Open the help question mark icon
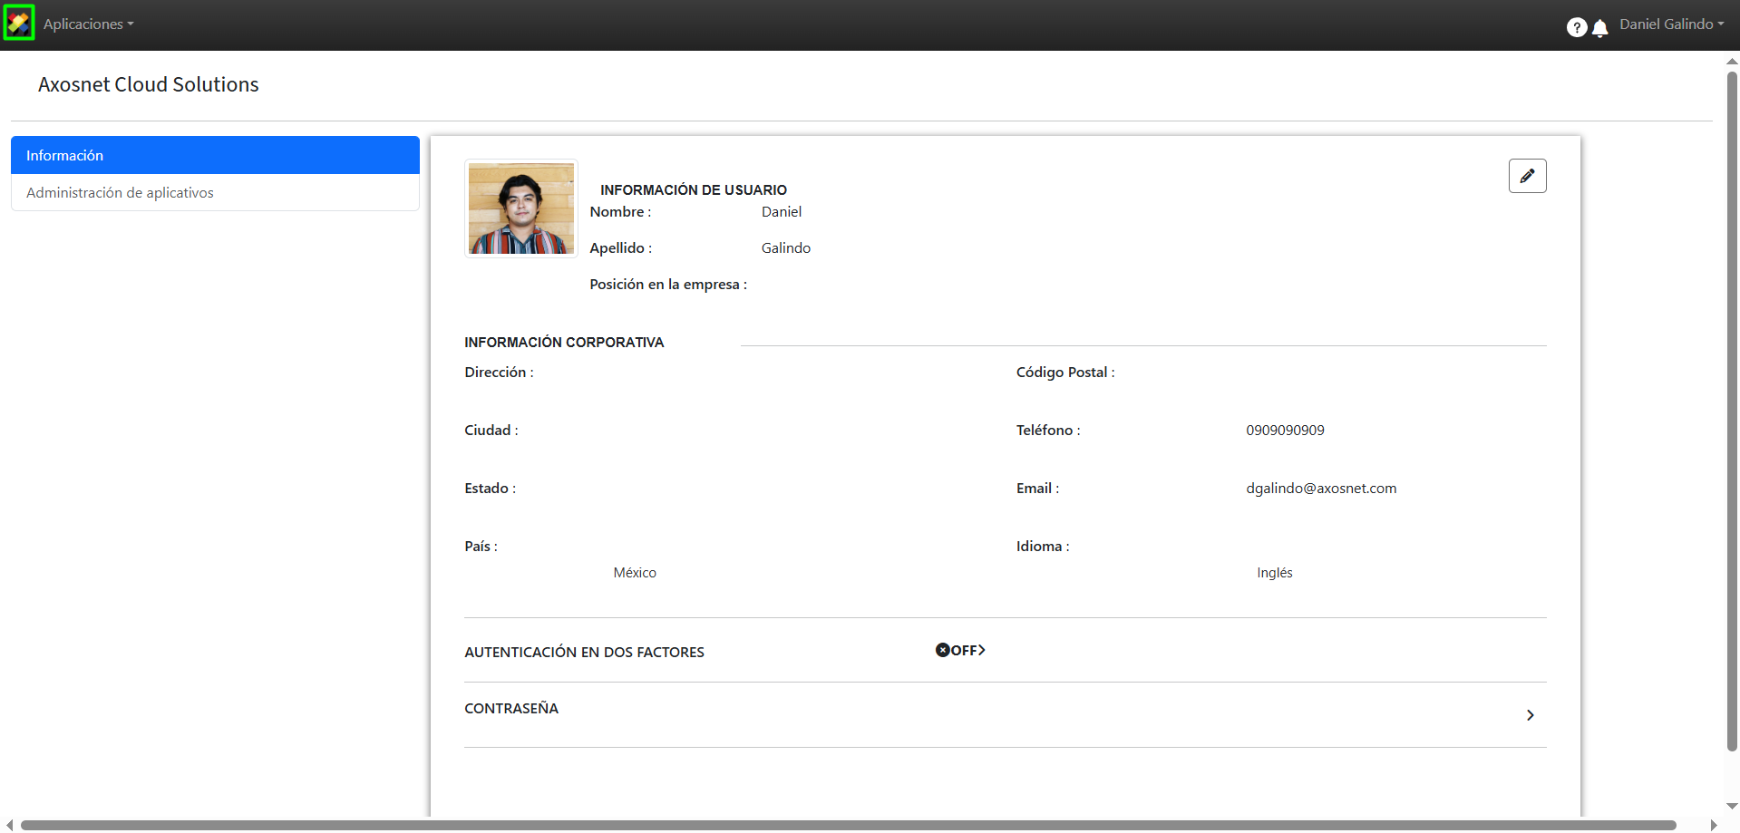 (x=1576, y=27)
